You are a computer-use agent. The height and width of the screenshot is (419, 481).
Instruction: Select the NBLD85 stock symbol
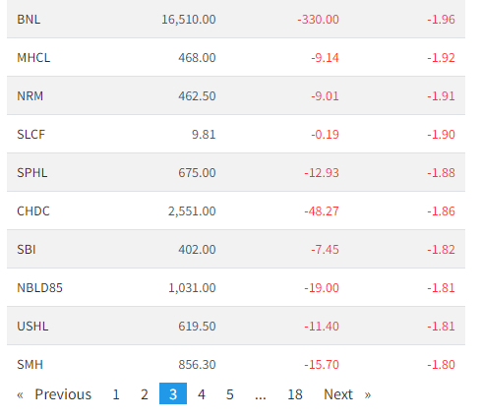(x=39, y=288)
